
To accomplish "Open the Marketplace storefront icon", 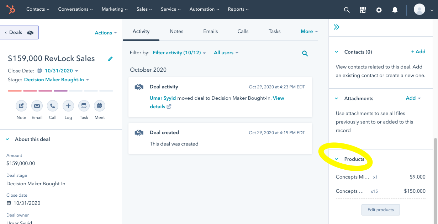I will point(363,10).
